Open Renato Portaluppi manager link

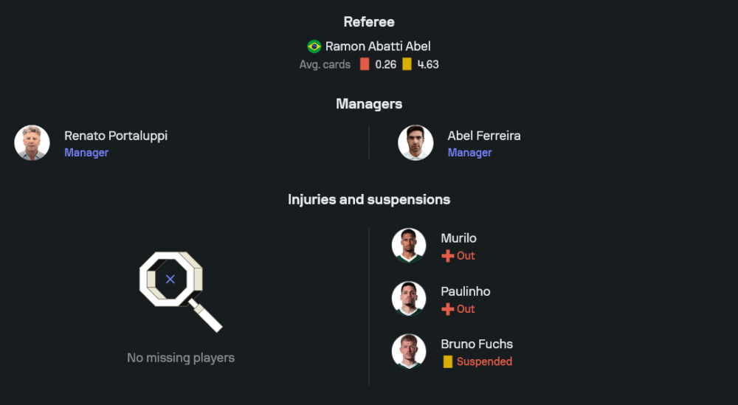[115, 136]
